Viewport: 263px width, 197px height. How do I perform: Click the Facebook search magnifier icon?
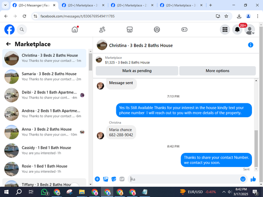pyautogui.click(x=22, y=29)
